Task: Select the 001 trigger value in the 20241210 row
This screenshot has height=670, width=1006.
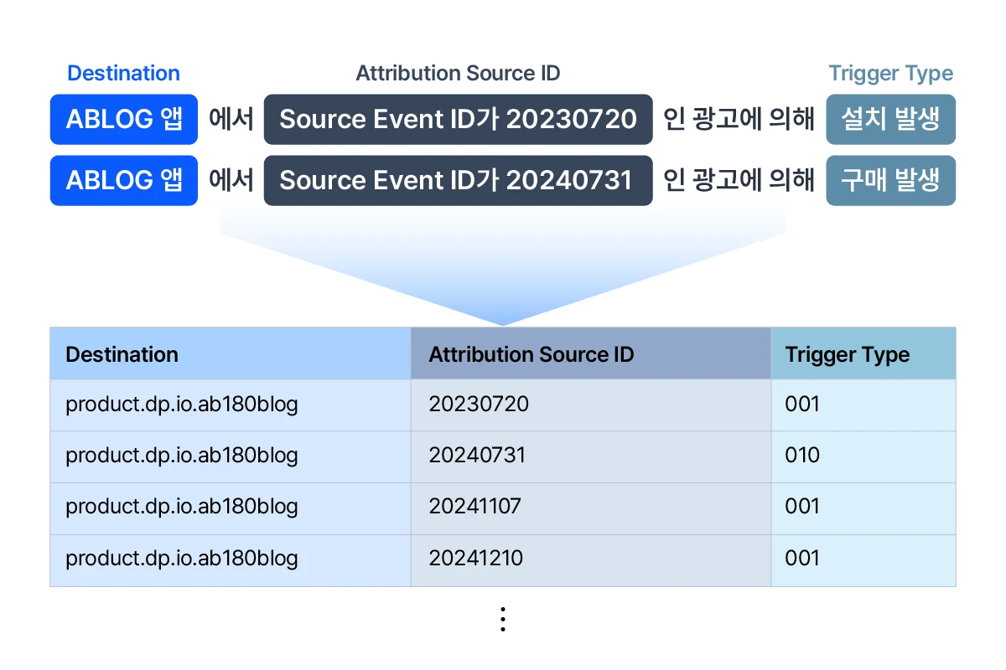Action: click(x=802, y=559)
